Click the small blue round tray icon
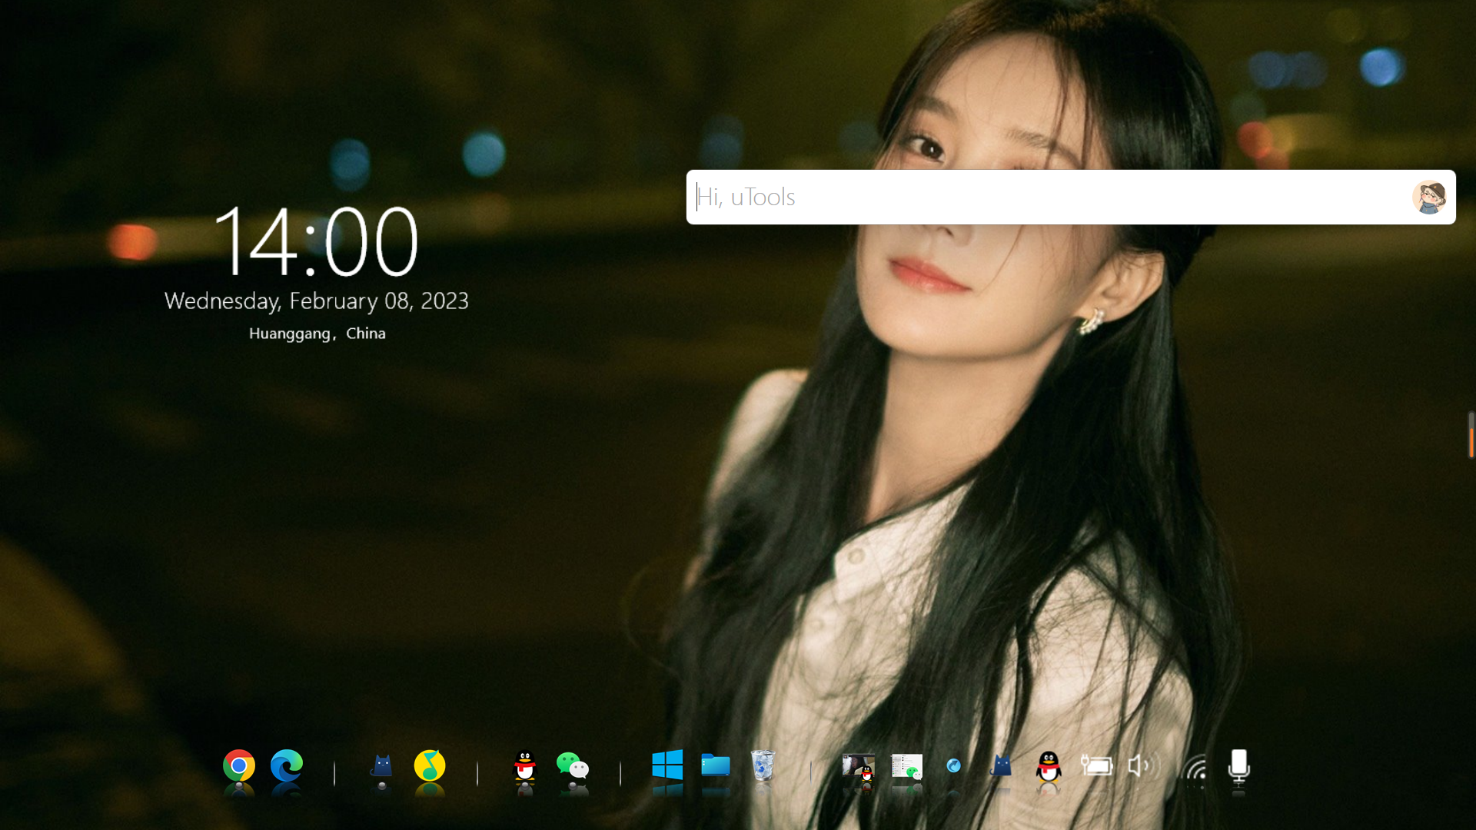 click(954, 765)
